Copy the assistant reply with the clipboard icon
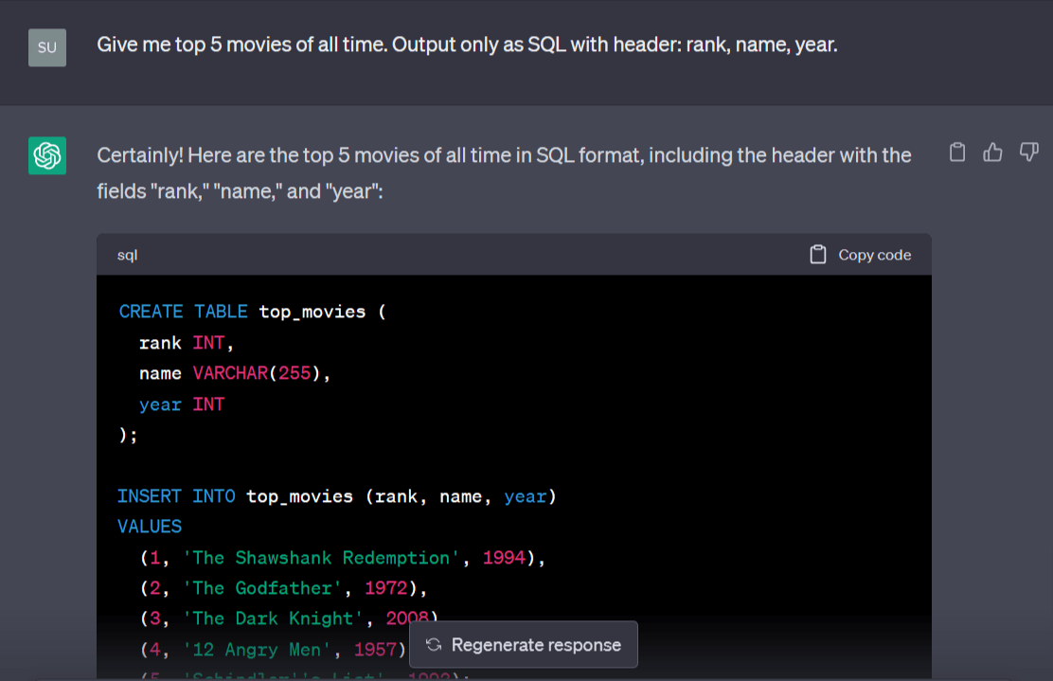The image size is (1053, 681). coord(957,152)
